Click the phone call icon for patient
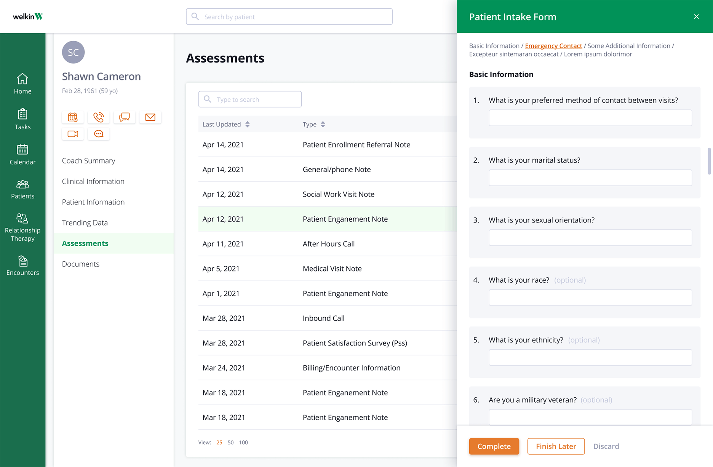Image resolution: width=713 pixels, height=467 pixels. [99, 117]
